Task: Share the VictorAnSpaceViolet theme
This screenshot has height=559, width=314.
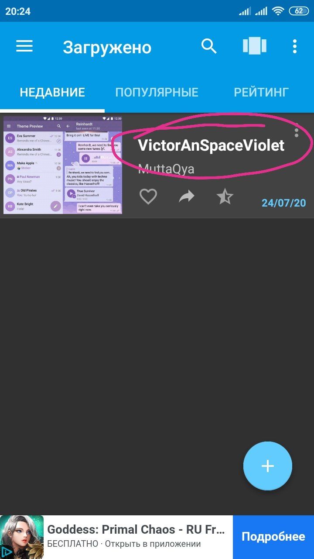Action: tap(187, 197)
